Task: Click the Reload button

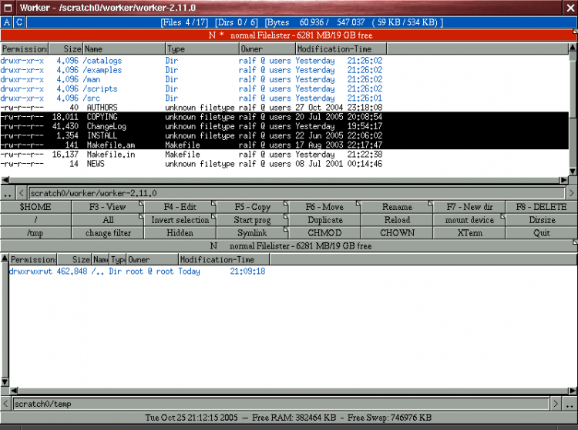Action: [397, 220]
